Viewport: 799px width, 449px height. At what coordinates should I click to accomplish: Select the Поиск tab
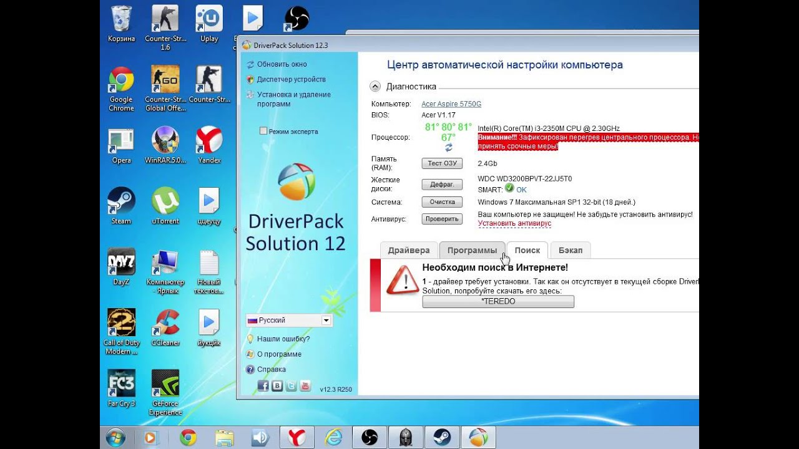pyautogui.click(x=527, y=250)
